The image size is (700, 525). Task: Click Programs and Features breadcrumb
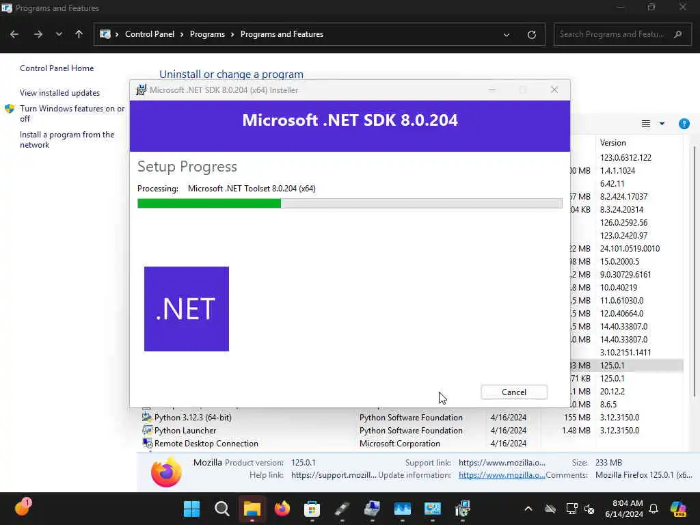pyautogui.click(x=282, y=34)
